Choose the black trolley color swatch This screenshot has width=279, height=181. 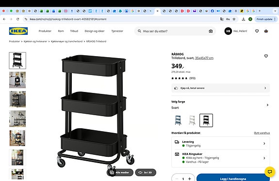click(206, 121)
